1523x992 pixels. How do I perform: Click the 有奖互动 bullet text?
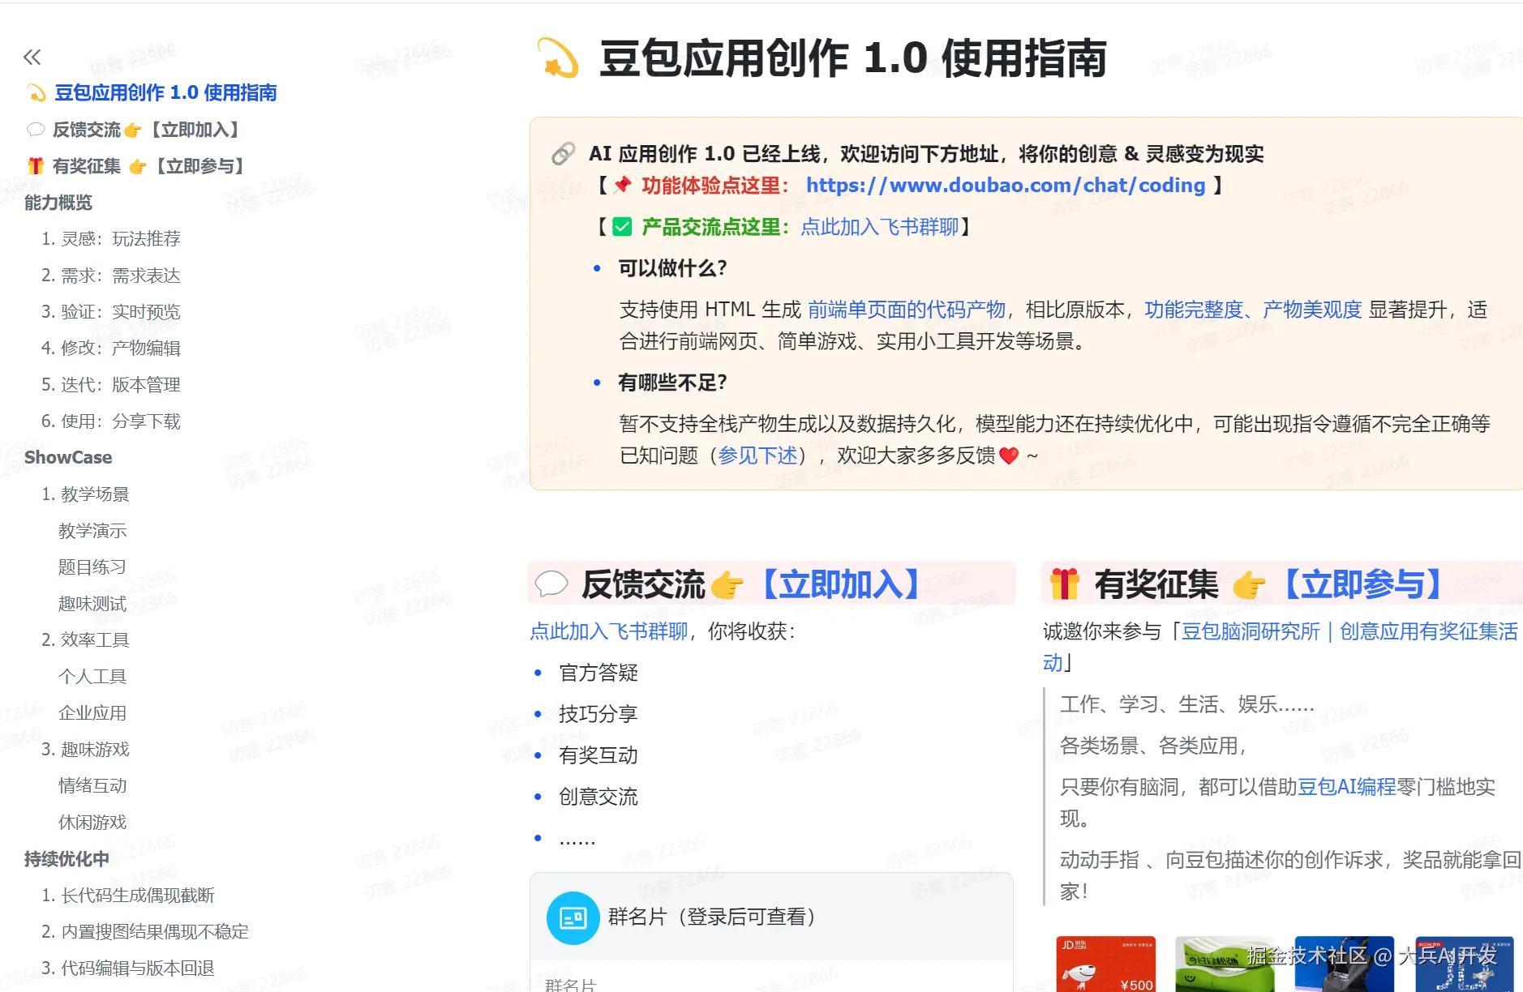coord(598,755)
